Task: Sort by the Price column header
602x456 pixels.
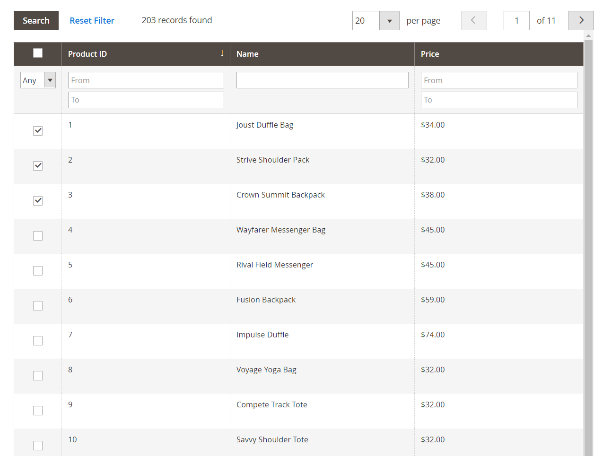Action: click(430, 54)
